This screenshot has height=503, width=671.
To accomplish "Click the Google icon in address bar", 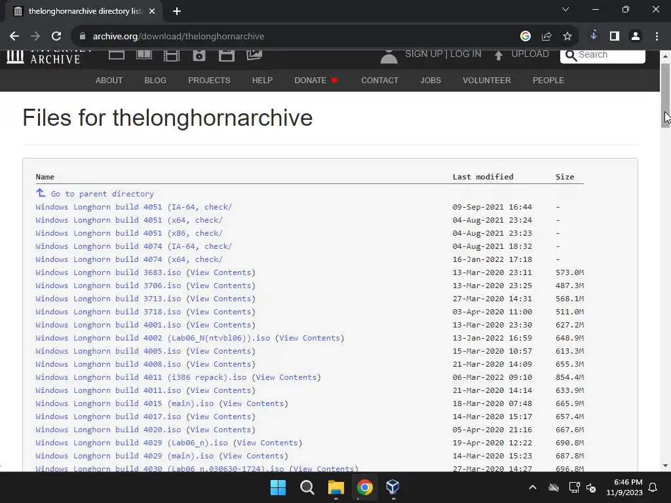I will 526,37.
